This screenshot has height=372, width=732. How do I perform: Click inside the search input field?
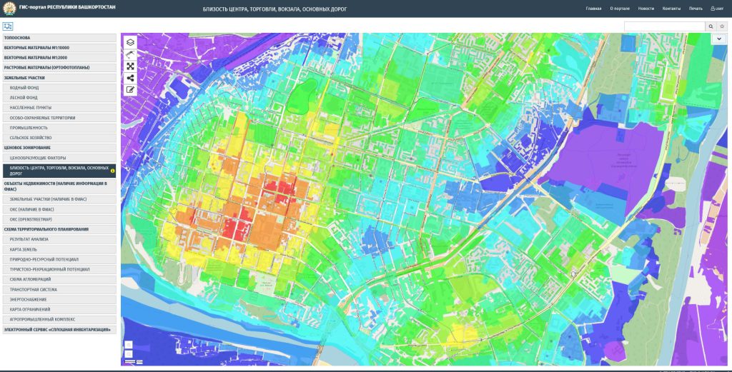[x=664, y=26]
